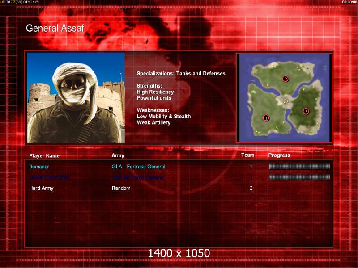Click the Progress column header
Viewport: 358px width, 268px height.
click(x=279, y=155)
